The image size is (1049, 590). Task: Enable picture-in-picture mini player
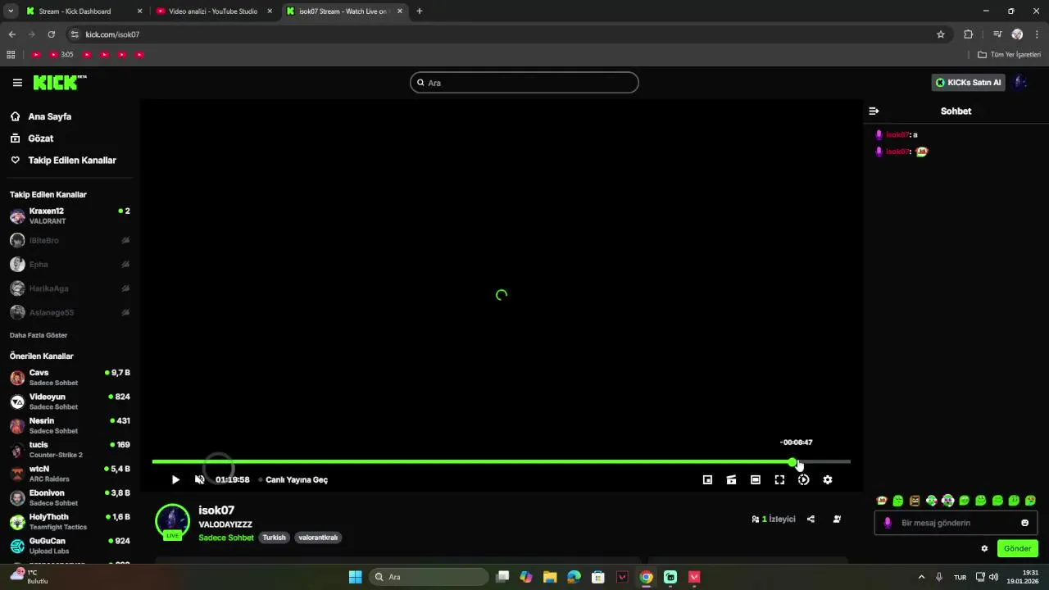707,480
